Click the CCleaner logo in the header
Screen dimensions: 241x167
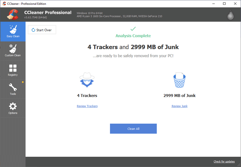click(x=13, y=15)
